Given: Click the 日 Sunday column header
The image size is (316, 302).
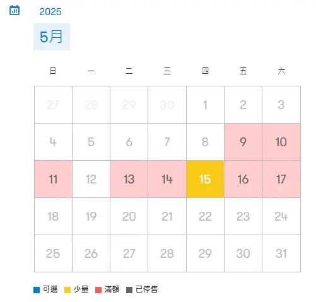Looking at the screenshot, I should coord(53,71).
